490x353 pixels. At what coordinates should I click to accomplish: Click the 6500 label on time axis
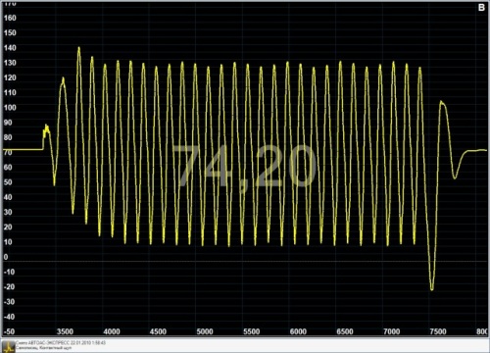click(x=345, y=331)
